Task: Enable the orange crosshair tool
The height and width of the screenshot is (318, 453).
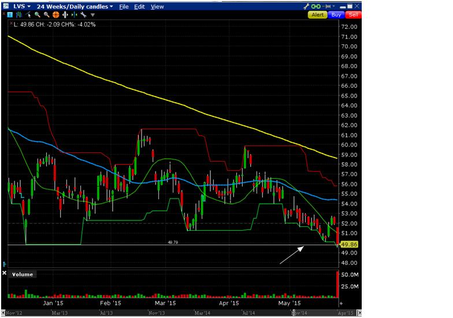Action: (x=55, y=14)
